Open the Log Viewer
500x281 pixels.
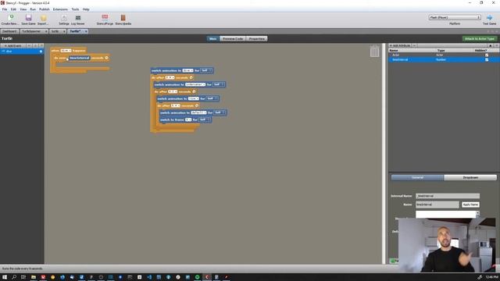click(x=78, y=19)
